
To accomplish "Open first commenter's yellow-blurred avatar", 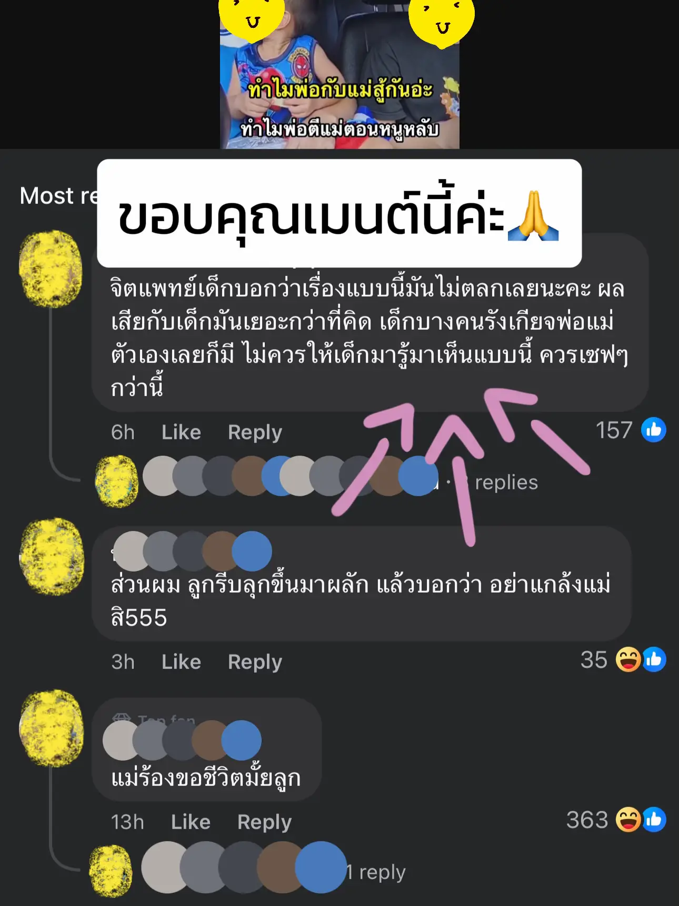I will (x=51, y=269).
